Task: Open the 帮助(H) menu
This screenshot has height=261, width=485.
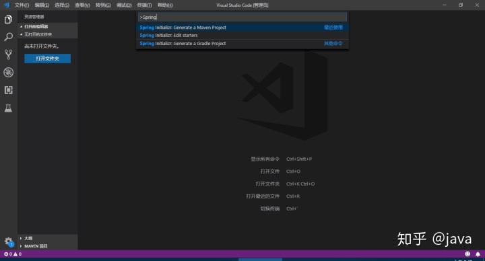Action: click(x=165, y=5)
